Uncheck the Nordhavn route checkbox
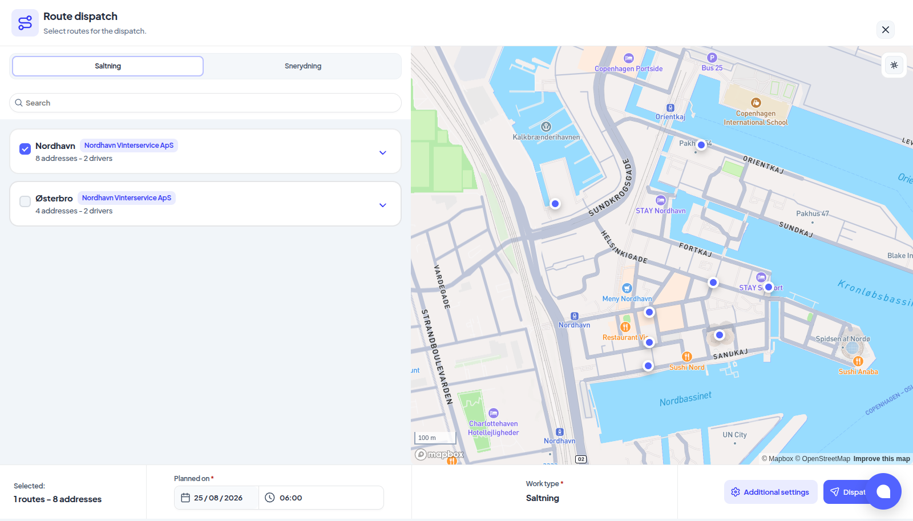Image resolution: width=913 pixels, height=521 pixels. tap(25, 149)
